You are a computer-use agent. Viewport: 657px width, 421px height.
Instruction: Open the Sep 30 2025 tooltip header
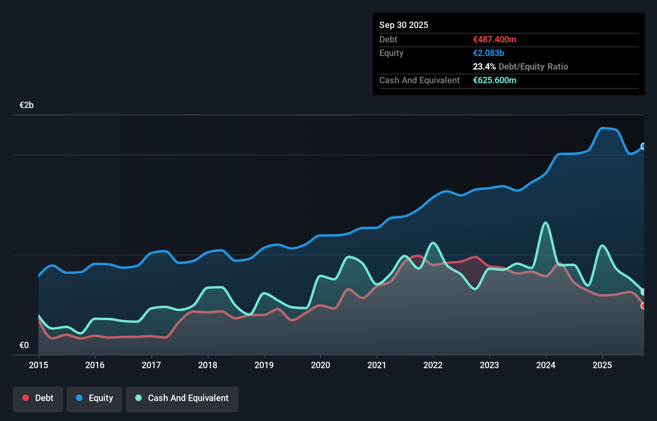(x=404, y=25)
